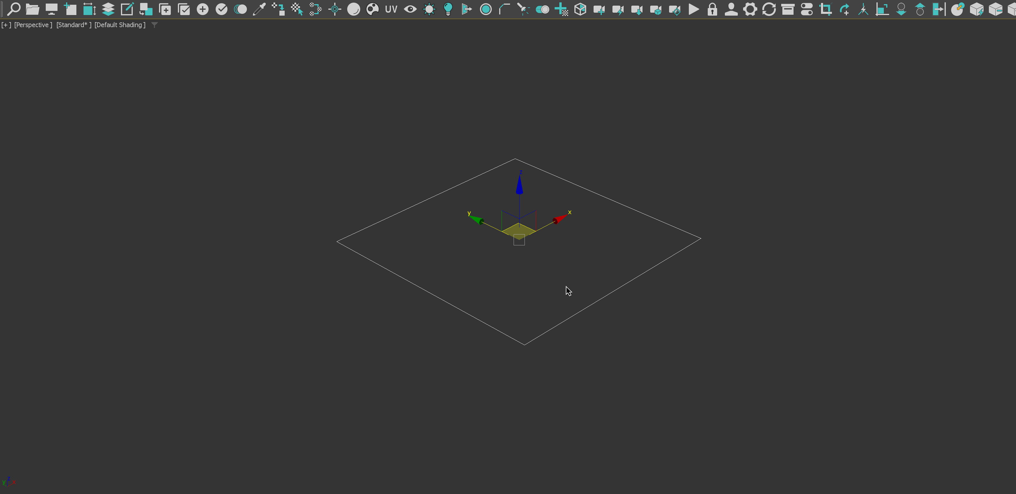Click the double toggle switches icon
Viewport: 1016px width, 494px height.
pos(807,9)
